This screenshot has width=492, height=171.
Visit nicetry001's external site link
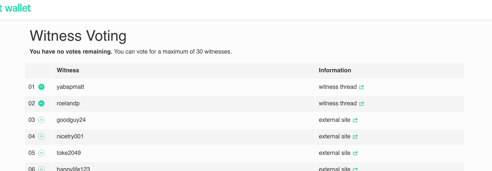click(334, 137)
